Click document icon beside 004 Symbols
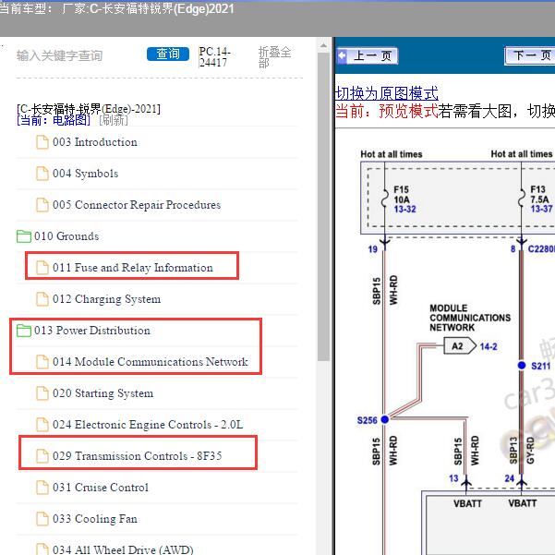 tap(42, 174)
